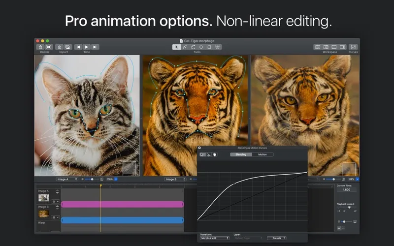Click the Image A track reorder stepper
The height and width of the screenshot is (246, 394).
[57, 192]
